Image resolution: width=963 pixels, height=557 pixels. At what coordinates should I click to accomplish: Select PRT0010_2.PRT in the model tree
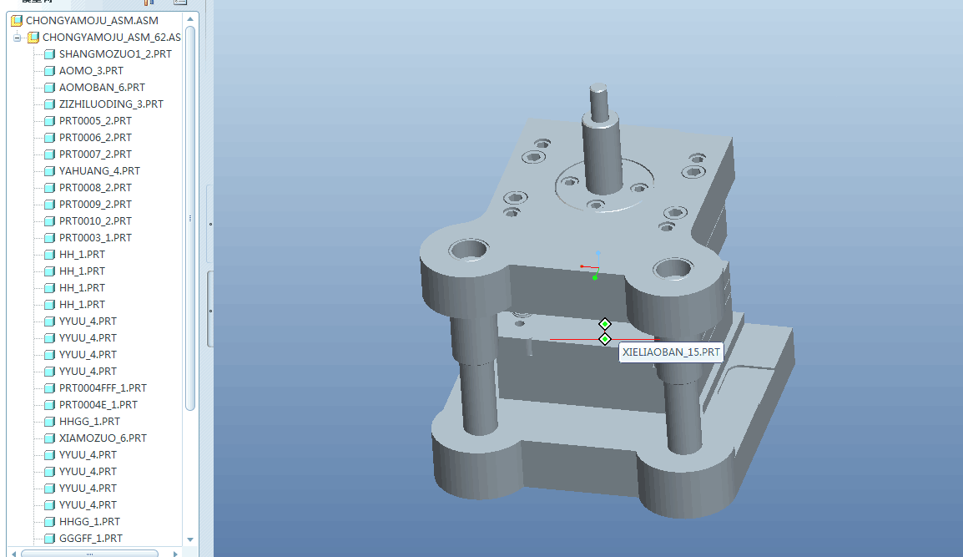click(x=95, y=220)
